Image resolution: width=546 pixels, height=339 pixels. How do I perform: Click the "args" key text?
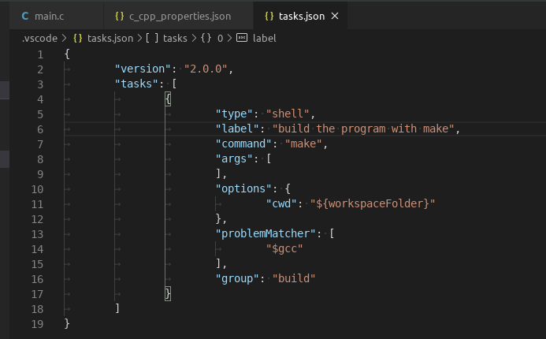click(x=234, y=159)
